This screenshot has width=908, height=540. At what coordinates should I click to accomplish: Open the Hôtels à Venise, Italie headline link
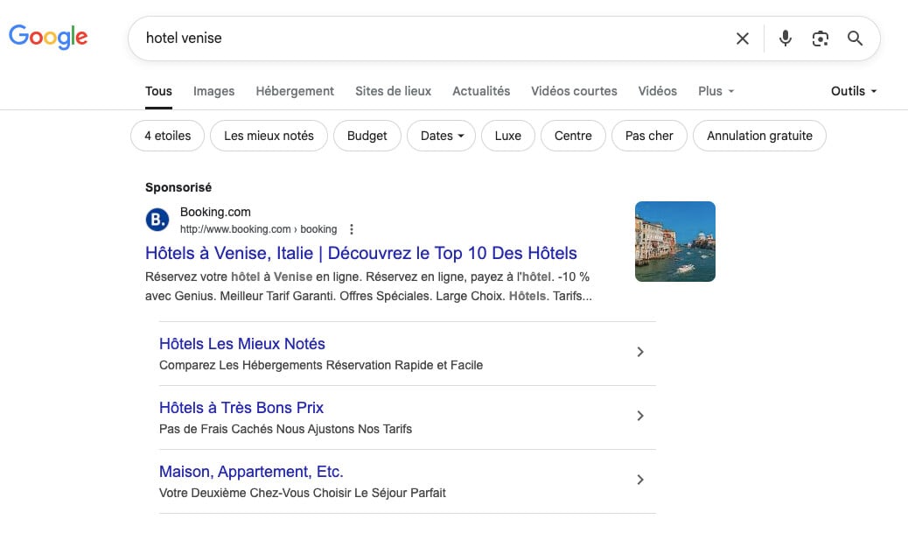pos(360,253)
